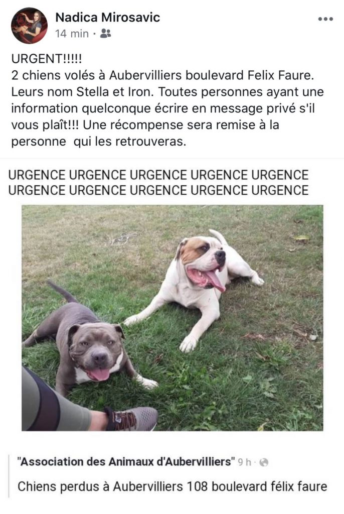This screenshot has height=514, width=344.
Task: Open the shared photo of two dogs
Action: [x=173, y=318]
